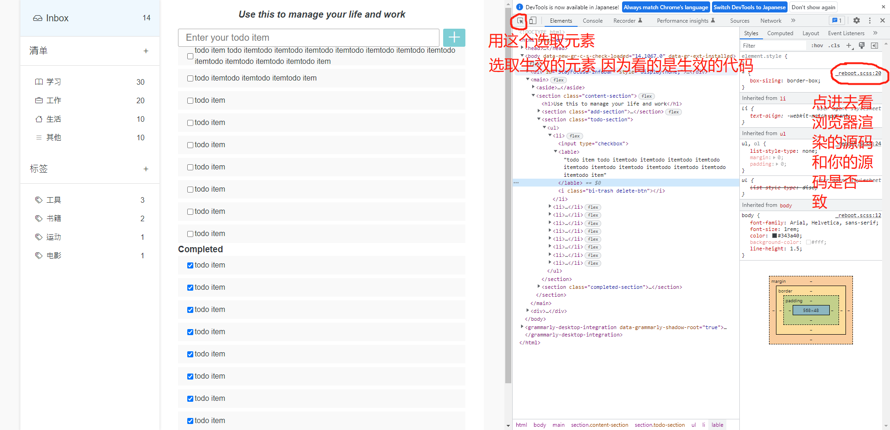Select the 书籍 tag
The width and height of the screenshot is (890, 430).
click(x=90, y=218)
